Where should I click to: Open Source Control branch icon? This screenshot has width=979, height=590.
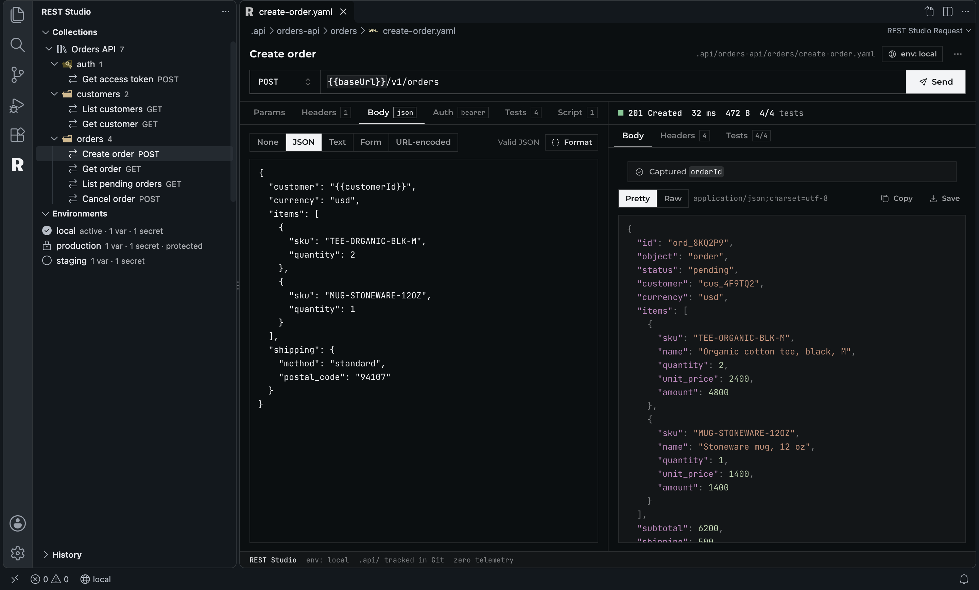tap(17, 75)
